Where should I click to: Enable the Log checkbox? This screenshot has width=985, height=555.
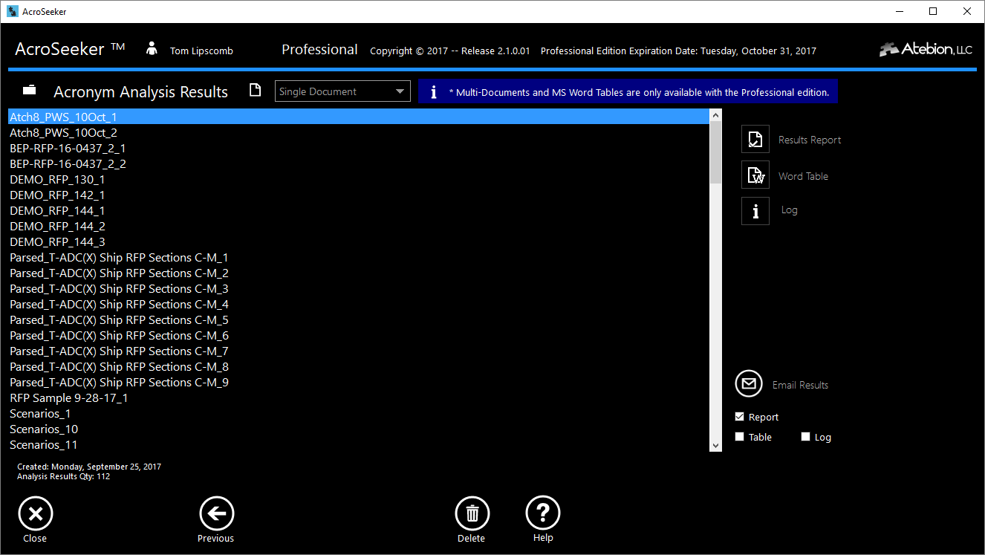[805, 437]
